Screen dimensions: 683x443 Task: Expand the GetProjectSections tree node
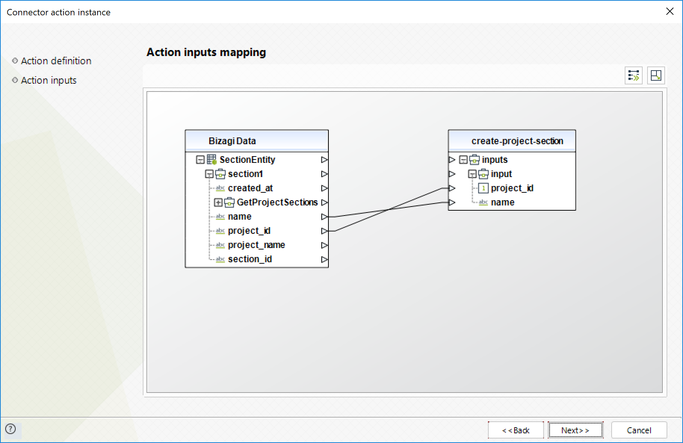point(218,202)
